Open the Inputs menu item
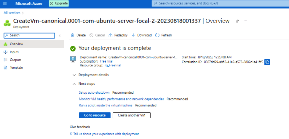 pos(14,52)
